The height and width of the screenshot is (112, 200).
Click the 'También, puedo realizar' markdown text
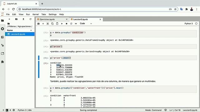[103, 81]
